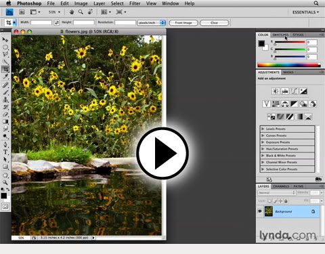Image resolution: width=325 pixels, height=254 pixels.
Task: Open the Layer menu
Action: tap(100, 3)
